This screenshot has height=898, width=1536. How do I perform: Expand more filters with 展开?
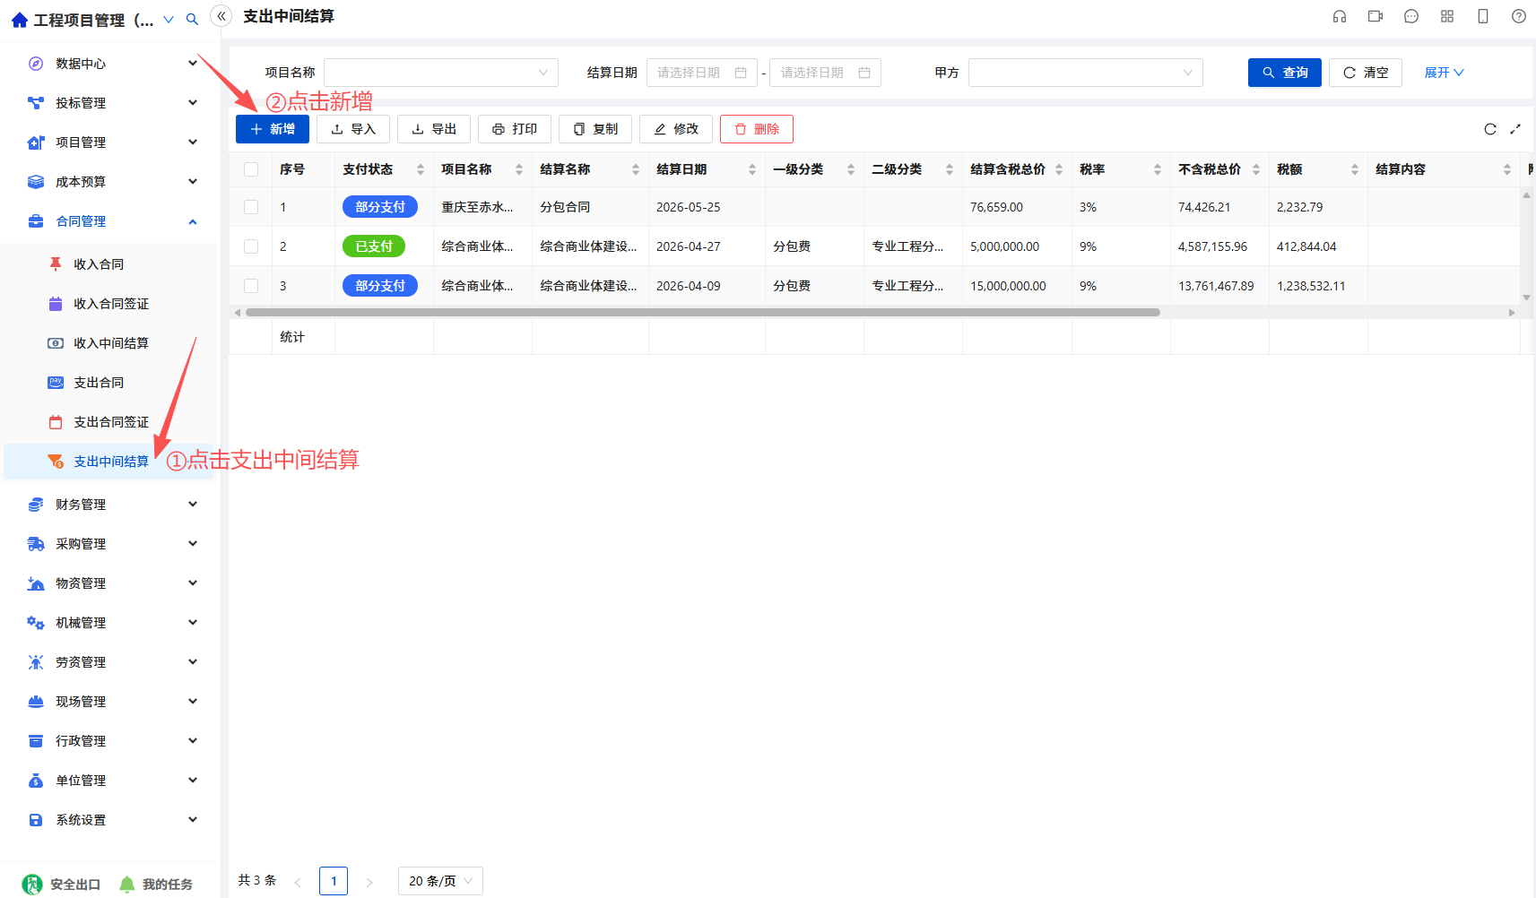click(1444, 73)
